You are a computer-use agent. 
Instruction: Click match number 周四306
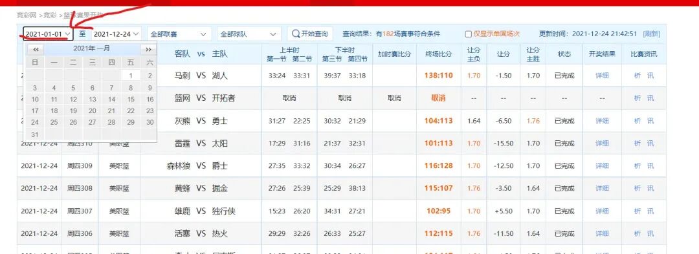tap(80, 233)
